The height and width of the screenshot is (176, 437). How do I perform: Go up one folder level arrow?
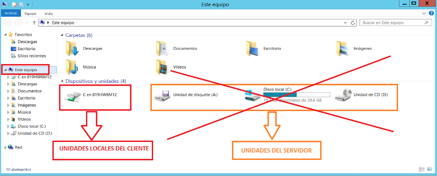(34, 22)
